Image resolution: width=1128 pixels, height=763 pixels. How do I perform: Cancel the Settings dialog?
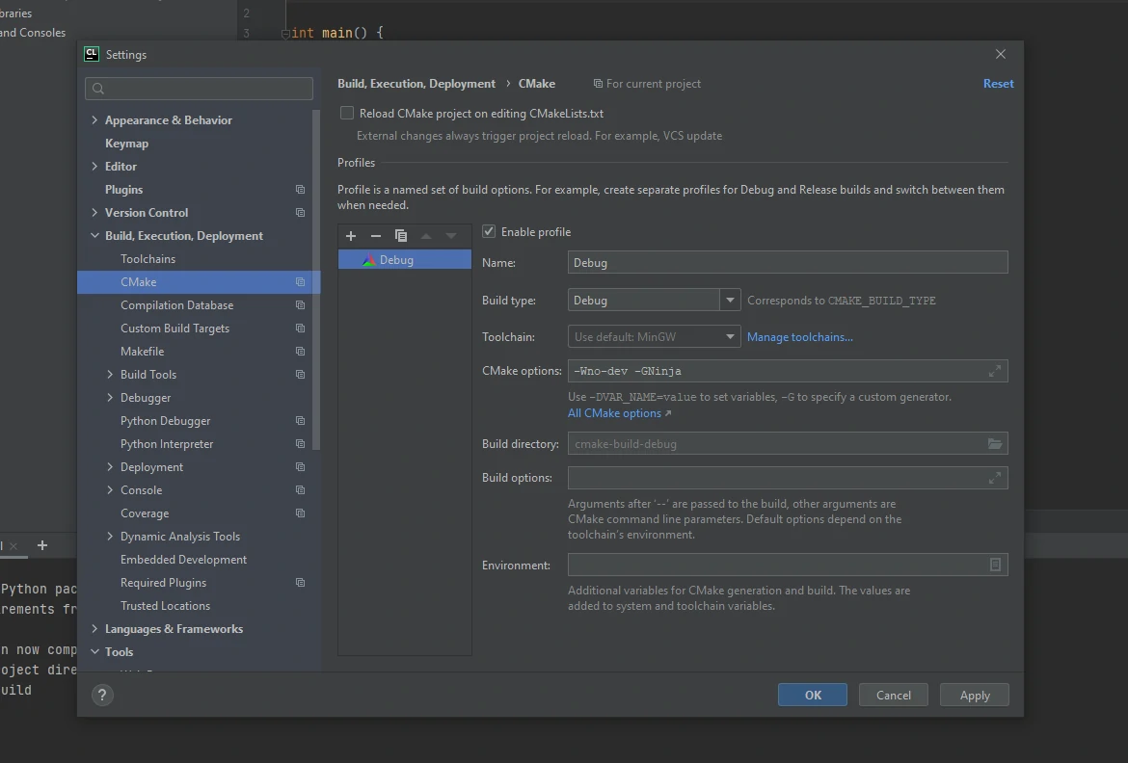click(x=894, y=696)
